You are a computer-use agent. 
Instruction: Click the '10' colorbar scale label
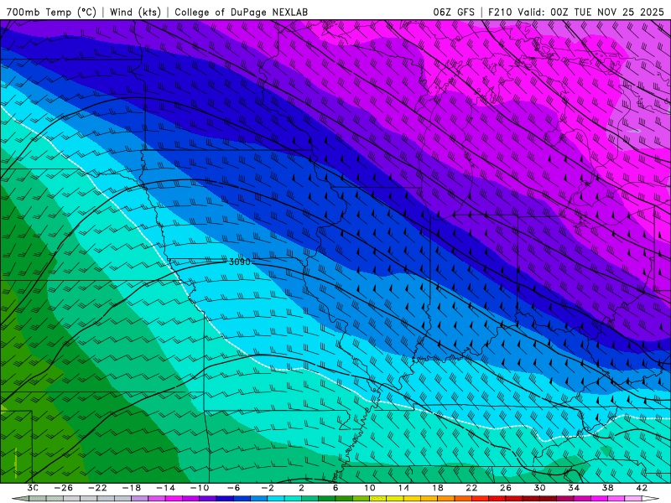[x=370, y=488]
